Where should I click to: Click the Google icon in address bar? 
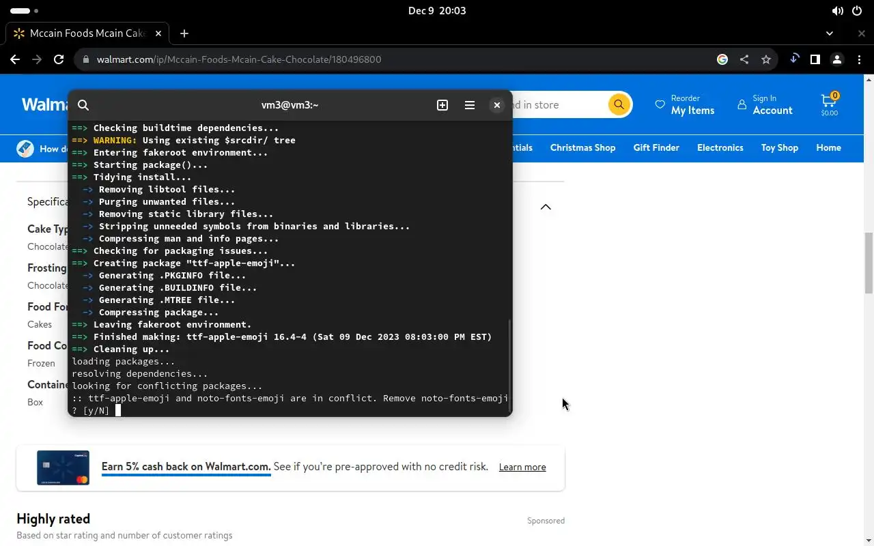(722, 59)
